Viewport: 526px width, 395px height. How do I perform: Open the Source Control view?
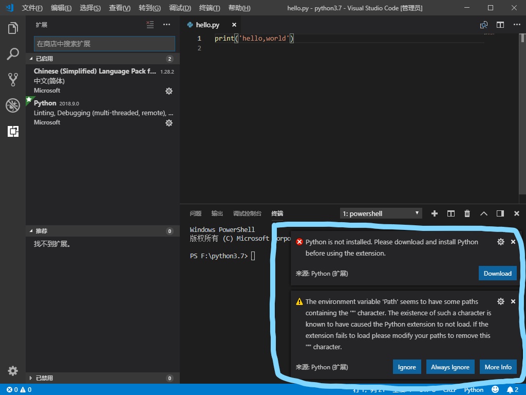13,80
